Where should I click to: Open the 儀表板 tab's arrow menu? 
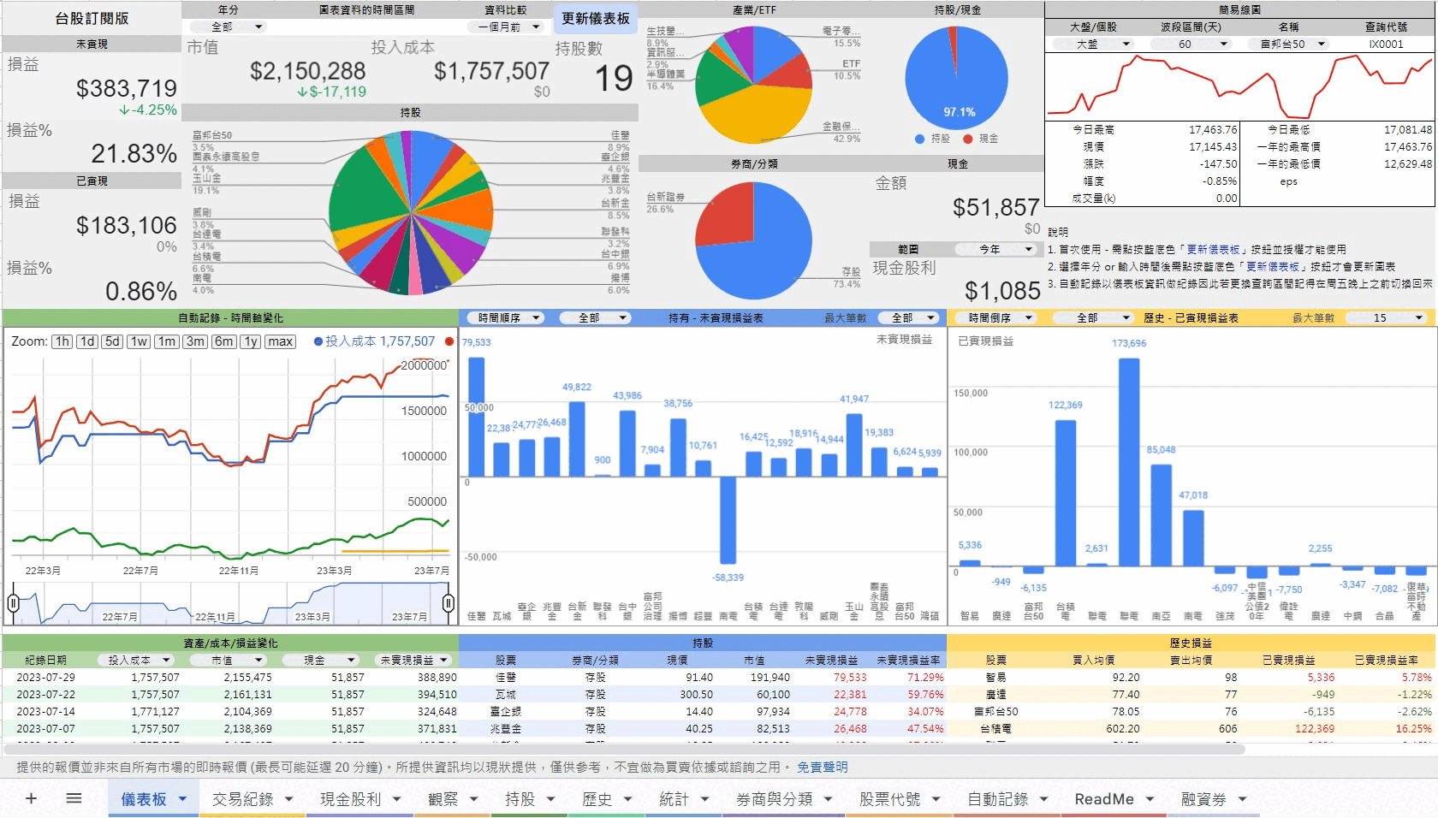tap(182, 799)
